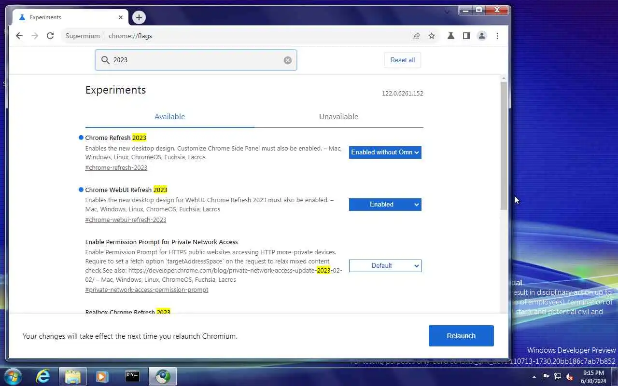The width and height of the screenshot is (618, 386).
Task: Click the Chrome Refresh 2023 title
Action: (116, 138)
